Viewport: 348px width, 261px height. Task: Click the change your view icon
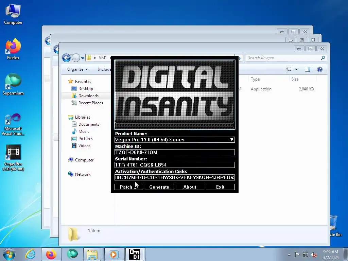tap(289, 69)
